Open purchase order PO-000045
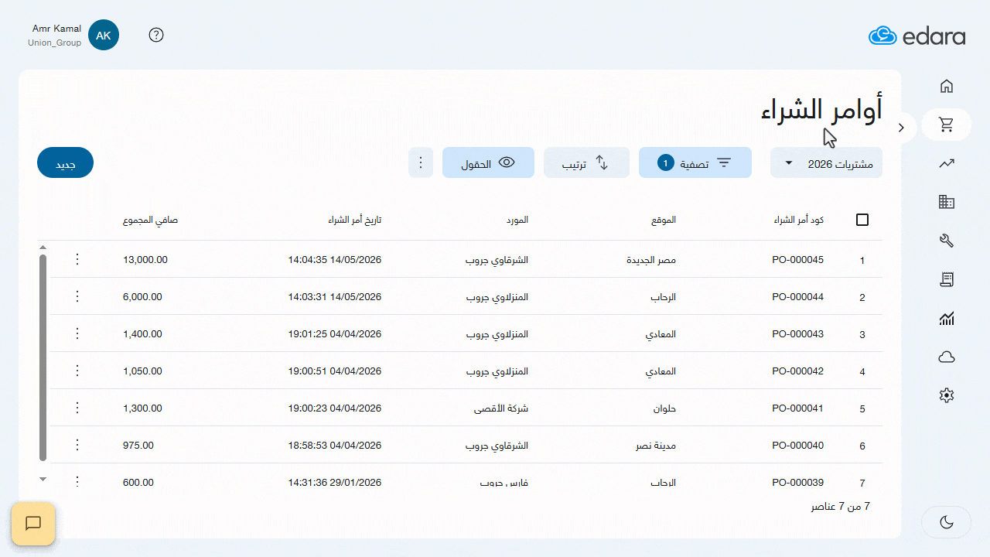 [x=797, y=260]
